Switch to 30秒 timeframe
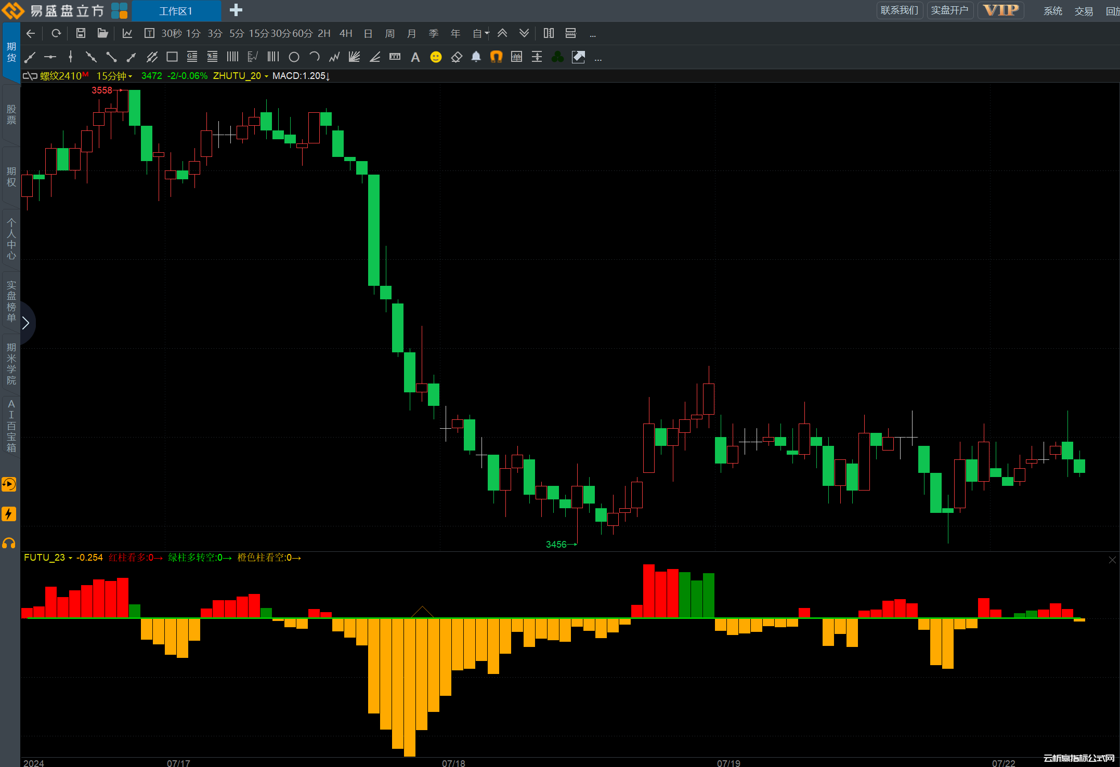Viewport: 1120px width, 767px height. point(172,34)
